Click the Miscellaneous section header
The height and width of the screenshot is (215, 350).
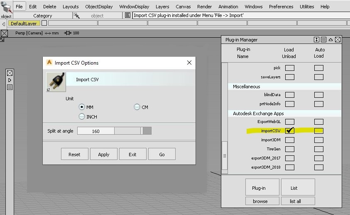pyautogui.click(x=285, y=87)
